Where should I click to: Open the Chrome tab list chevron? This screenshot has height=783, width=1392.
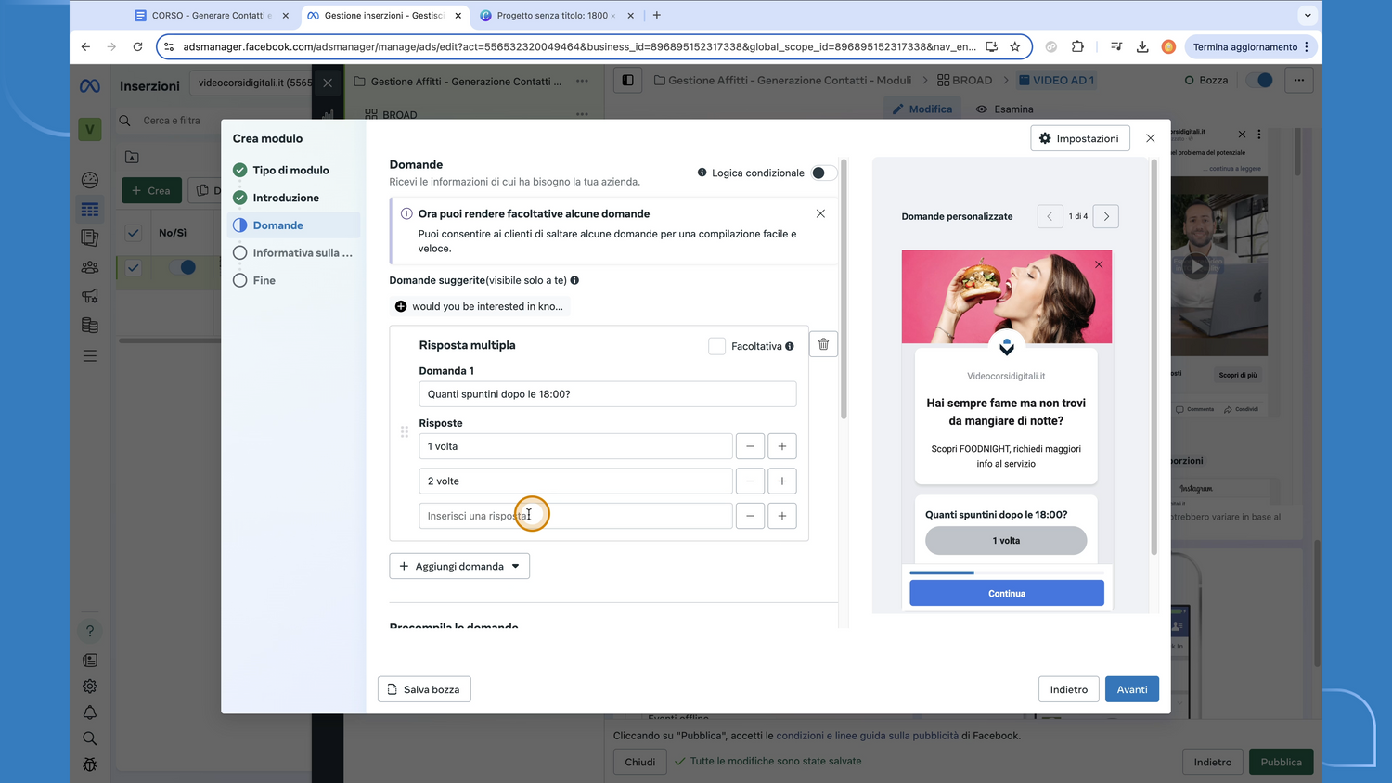(x=1308, y=15)
